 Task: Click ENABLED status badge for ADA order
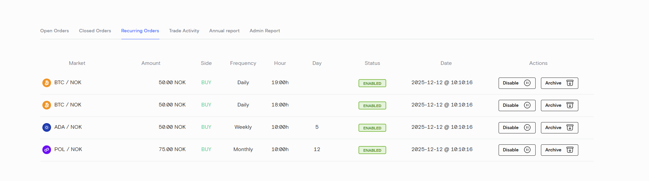click(372, 128)
